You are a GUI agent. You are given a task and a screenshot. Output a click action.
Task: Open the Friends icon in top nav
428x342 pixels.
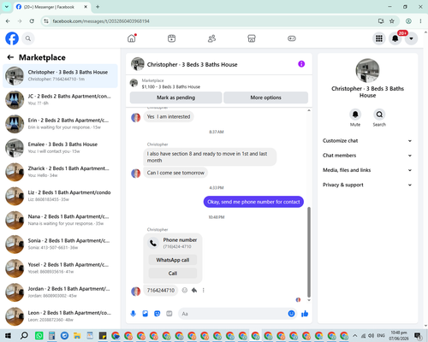coord(211,38)
